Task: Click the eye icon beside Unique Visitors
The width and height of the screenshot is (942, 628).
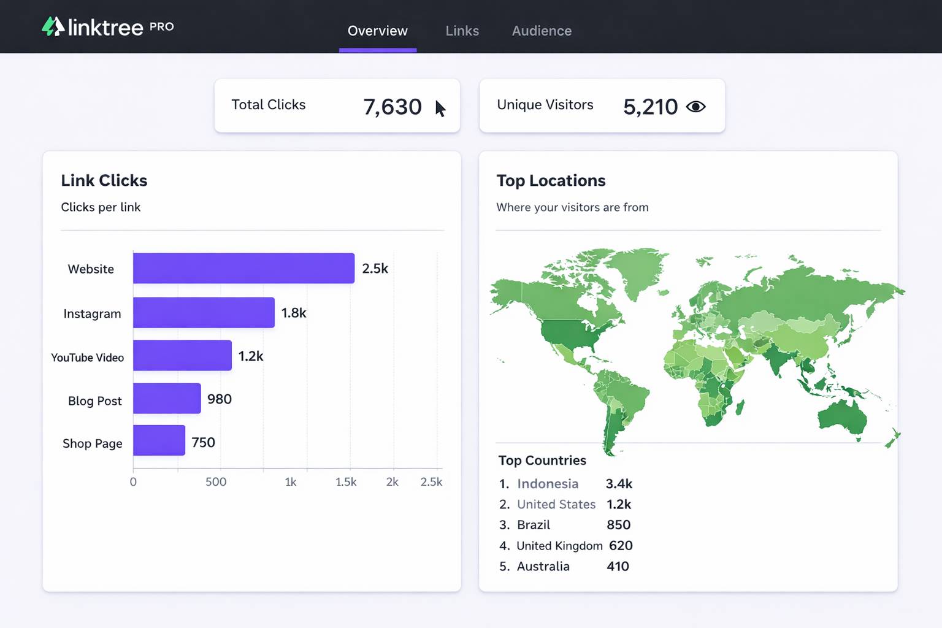Action: pyautogui.click(x=695, y=107)
